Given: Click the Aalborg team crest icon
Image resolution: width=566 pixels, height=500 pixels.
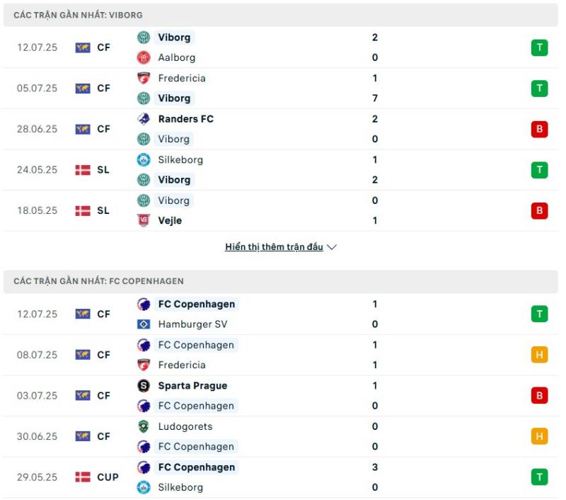Looking at the screenshot, I should (x=144, y=57).
